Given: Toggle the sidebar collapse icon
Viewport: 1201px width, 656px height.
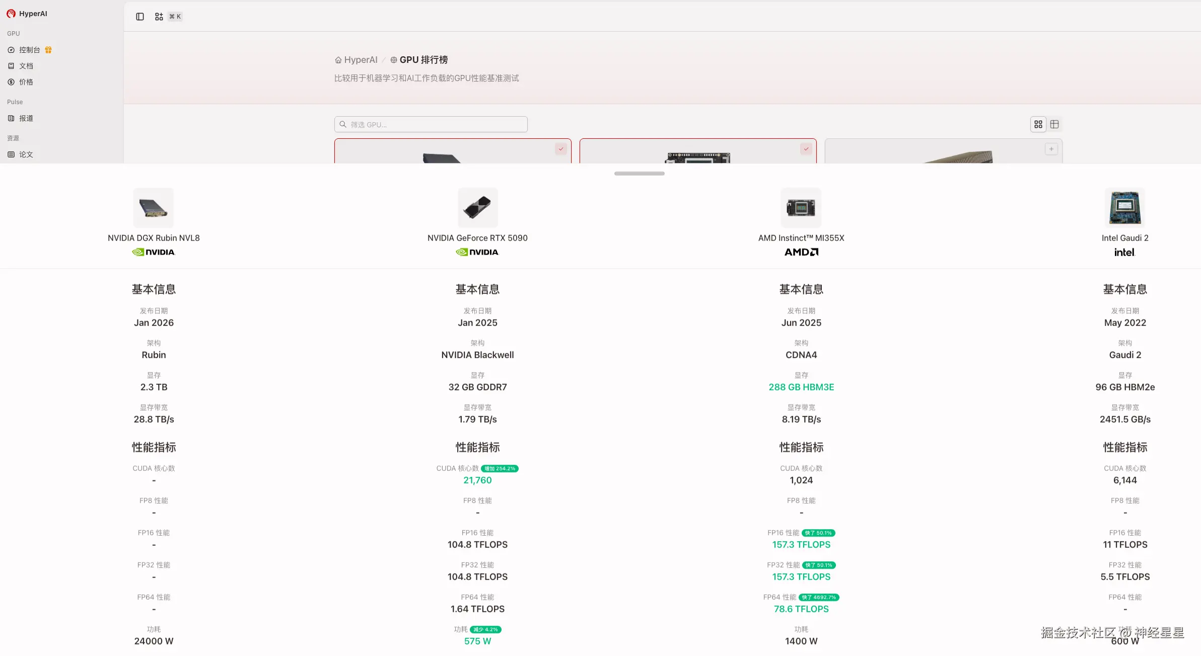Looking at the screenshot, I should pos(140,17).
